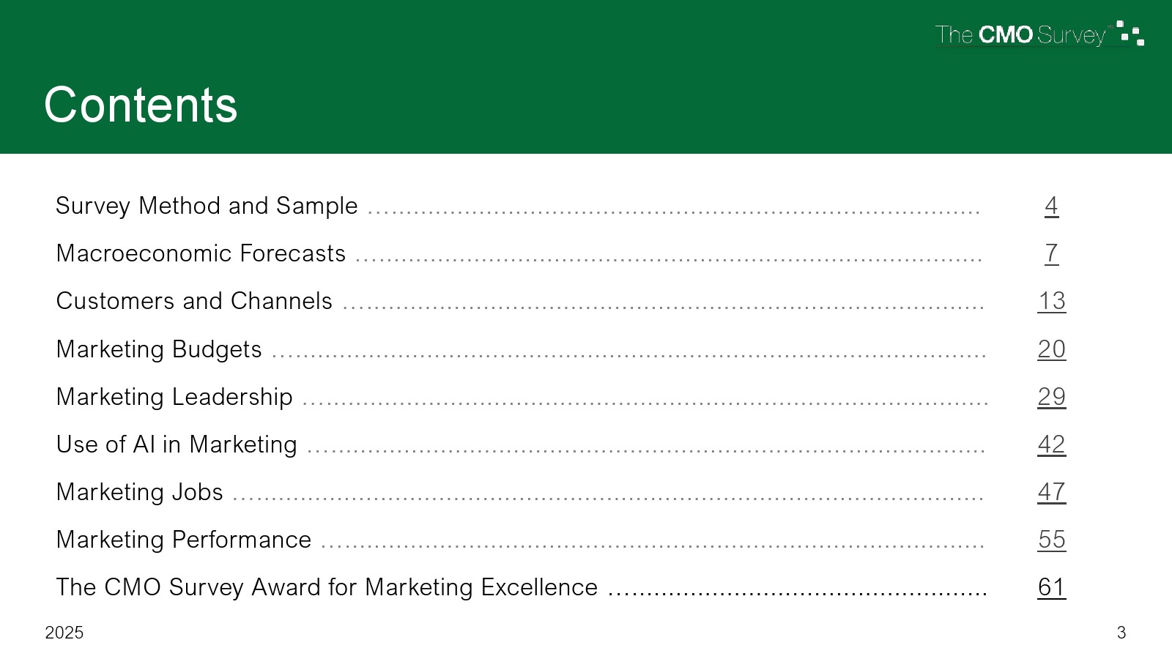
Task: Select Marketing Leadership entry text
Action: pos(174,397)
